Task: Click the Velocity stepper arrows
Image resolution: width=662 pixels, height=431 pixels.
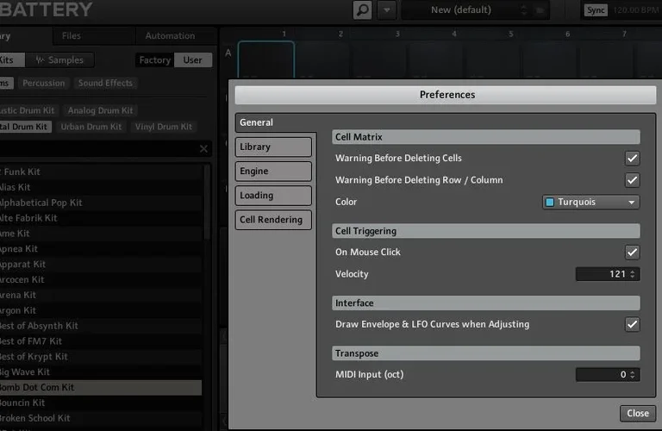Action: [x=634, y=274]
